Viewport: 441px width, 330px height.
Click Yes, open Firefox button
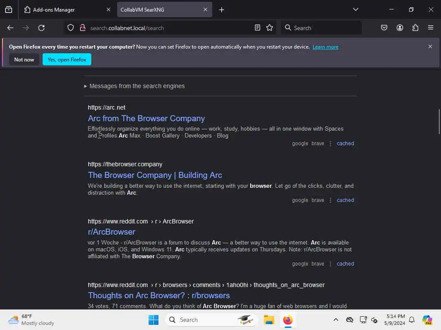(x=67, y=60)
